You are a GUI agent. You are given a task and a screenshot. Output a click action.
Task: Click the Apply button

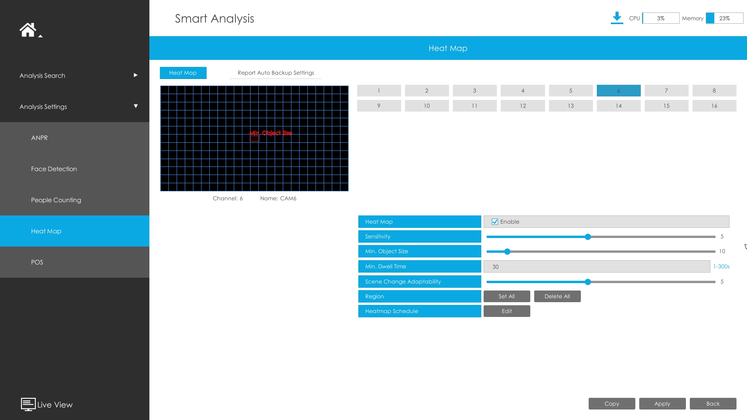click(662, 404)
